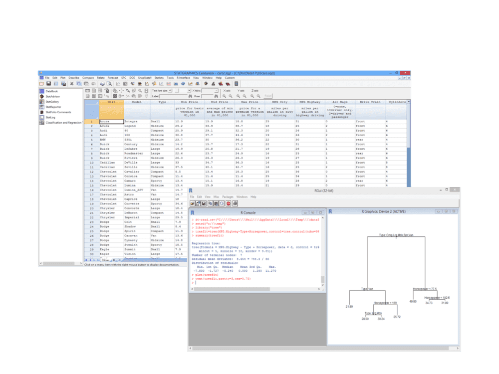The width and height of the screenshot is (499, 374).
Task: Open the Describe menu
Action: (74, 78)
